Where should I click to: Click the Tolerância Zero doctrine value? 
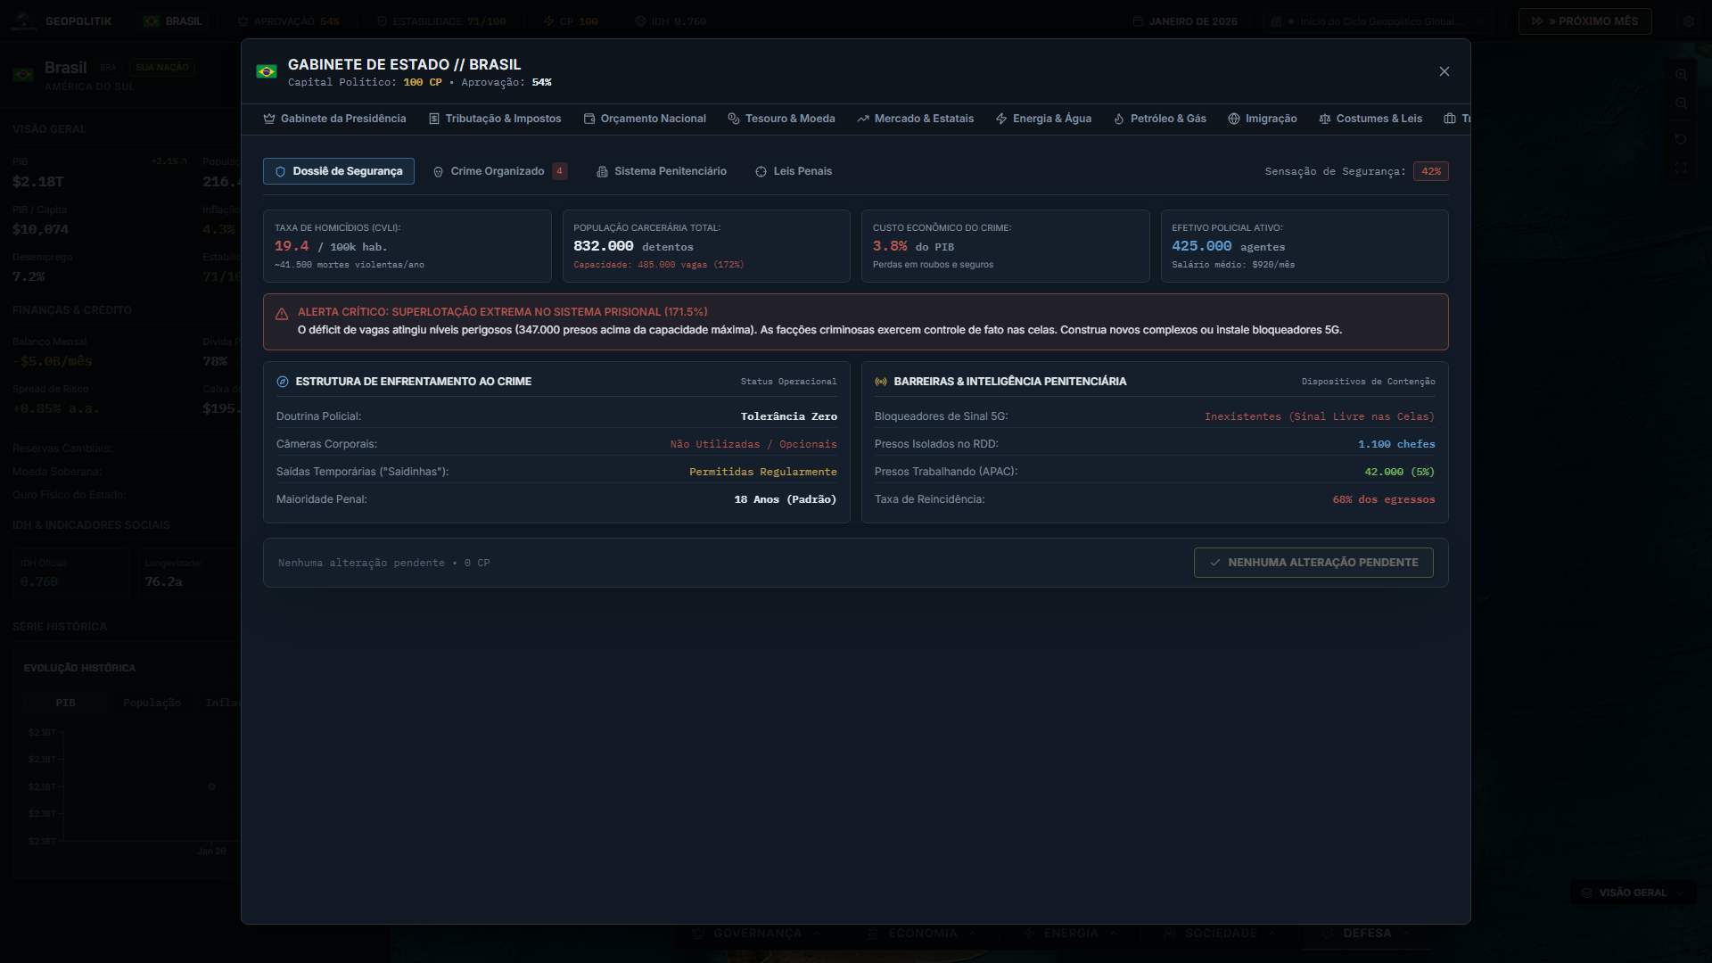tap(789, 416)
